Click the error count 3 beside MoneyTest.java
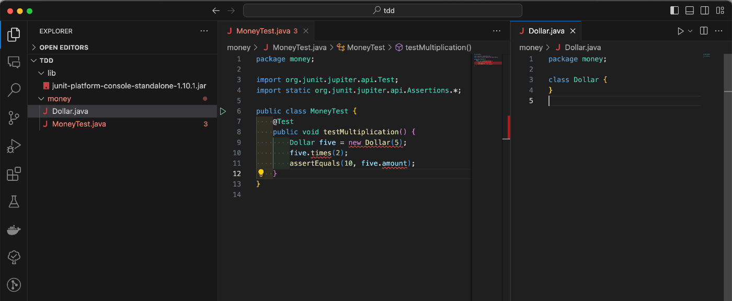The image size is (732, 301). click(x=205, y=124)
